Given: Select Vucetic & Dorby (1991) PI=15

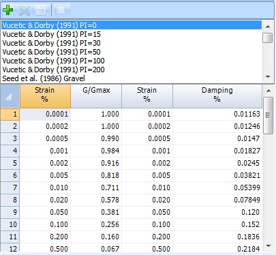Looking at the screenshot, I should click(132, 34).
